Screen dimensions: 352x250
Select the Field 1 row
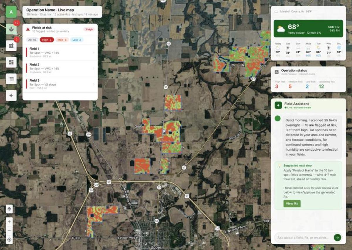60,52
